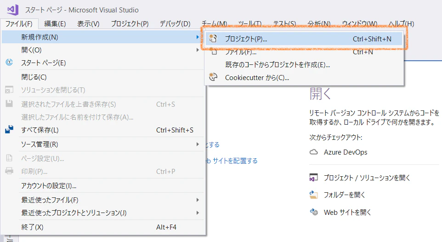Click Web サイトを開く link
Image resolution: width=442 pixels, height=242 pixels.
pyautogui.click(x=347, y=212)
